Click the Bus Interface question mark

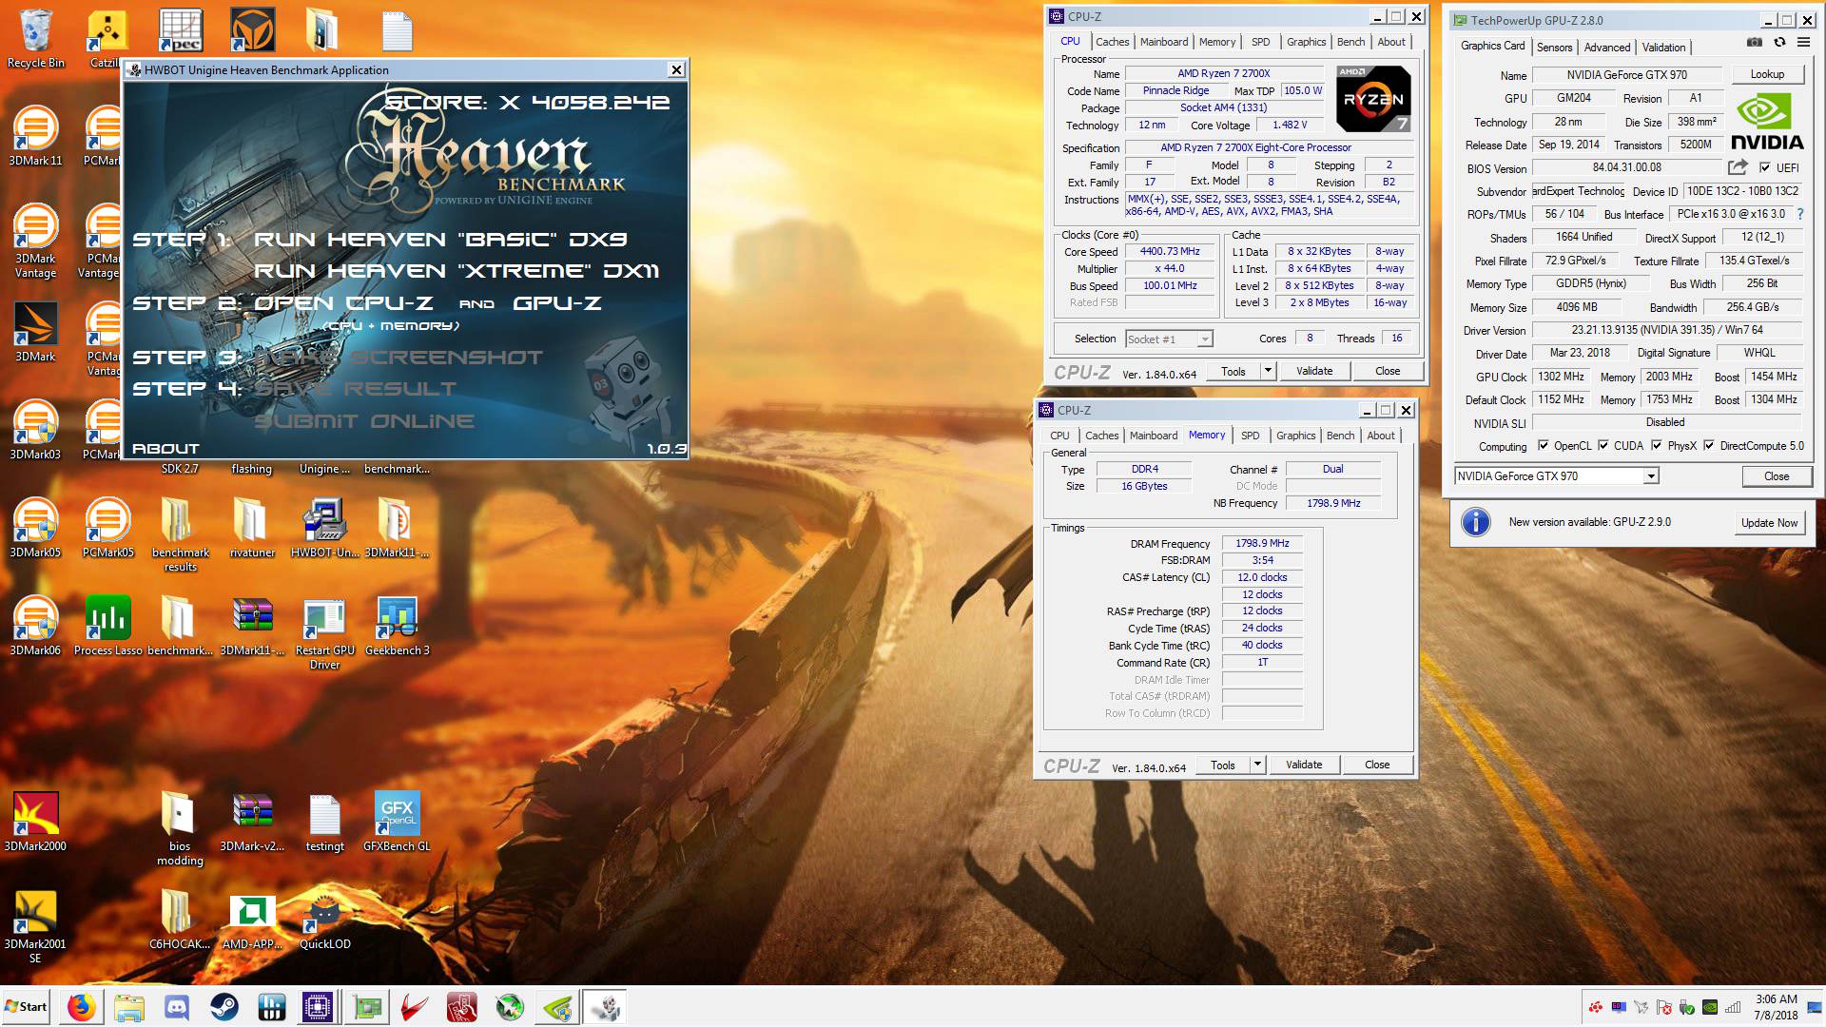pos(1800,214)
